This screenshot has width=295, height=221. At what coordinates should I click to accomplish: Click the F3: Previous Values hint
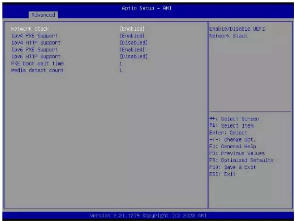[x=237, y=154]
